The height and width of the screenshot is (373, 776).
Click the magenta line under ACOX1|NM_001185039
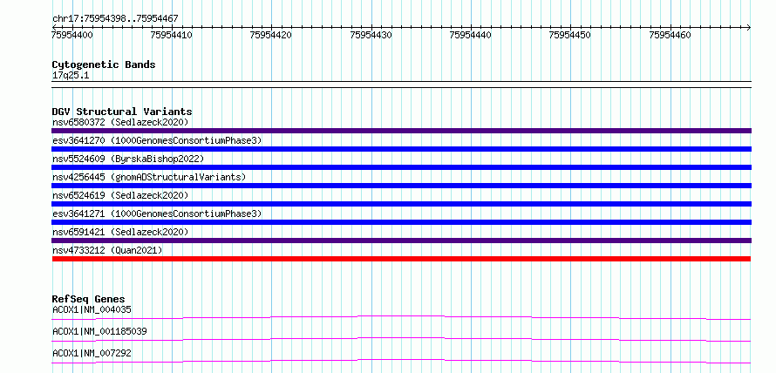[x=401, y=339]
